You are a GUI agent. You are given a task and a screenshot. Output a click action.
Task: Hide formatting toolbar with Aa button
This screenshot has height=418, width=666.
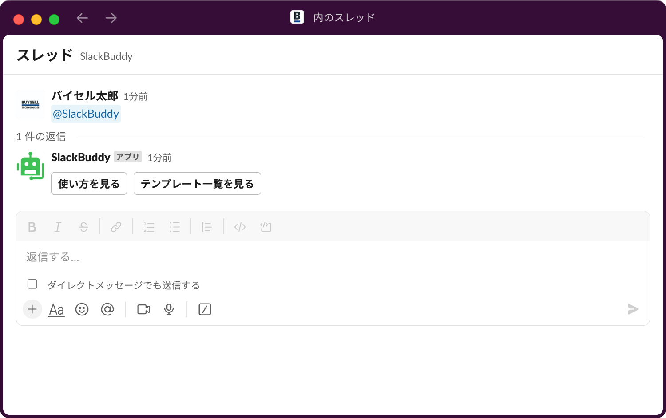pos(56,309)
